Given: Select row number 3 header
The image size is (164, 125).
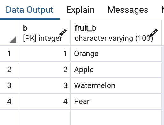Looking at the screenshot, I should (x=9, y=85).
